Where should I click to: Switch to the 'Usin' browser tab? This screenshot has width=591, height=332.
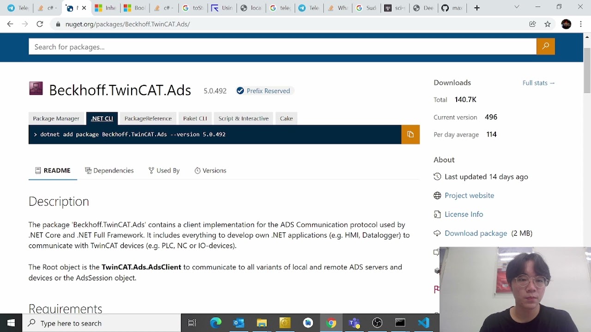tap(221, 8)
